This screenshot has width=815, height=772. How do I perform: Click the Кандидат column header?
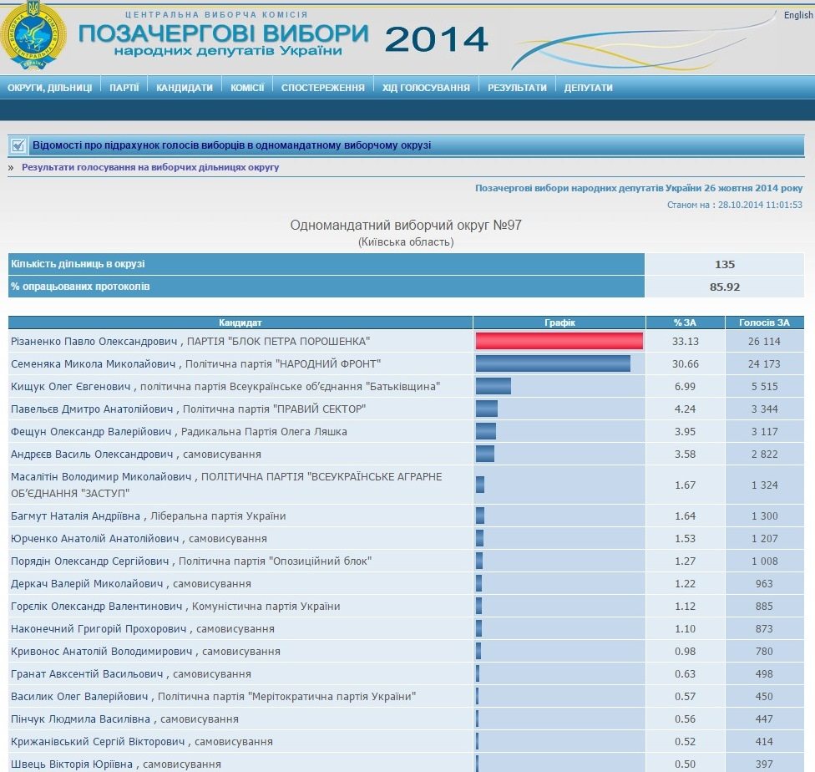[240, 323]
